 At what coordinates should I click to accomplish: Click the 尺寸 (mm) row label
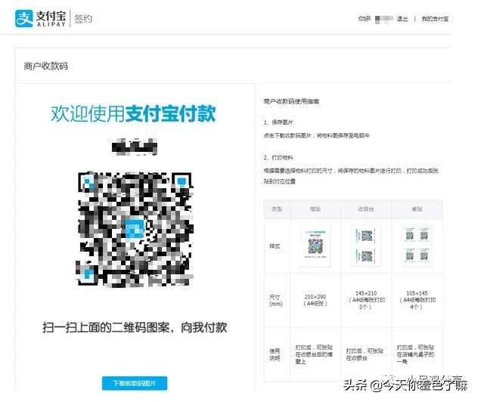(275, 300)
